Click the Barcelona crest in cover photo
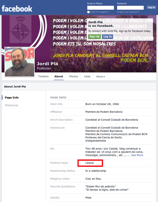This screenshot has height=202, width=158. pyautogui.click(x=20, y=30)
